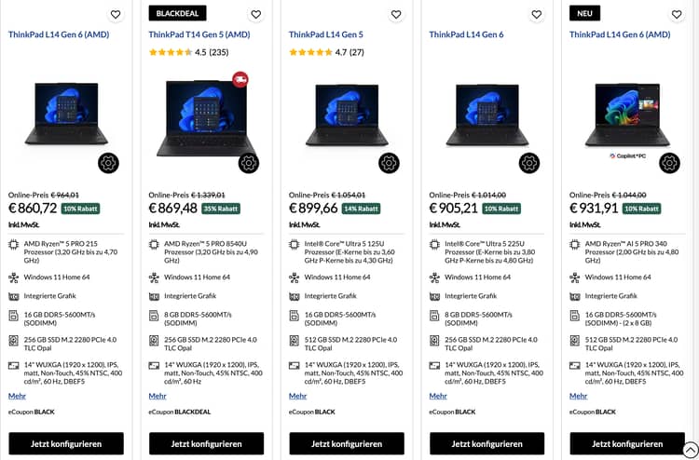Toggle wishlist heart for ThinkPad T14 Gen 5 (AMD)
The width and height of the screenshot is (699, 460).
click(255, 15)
